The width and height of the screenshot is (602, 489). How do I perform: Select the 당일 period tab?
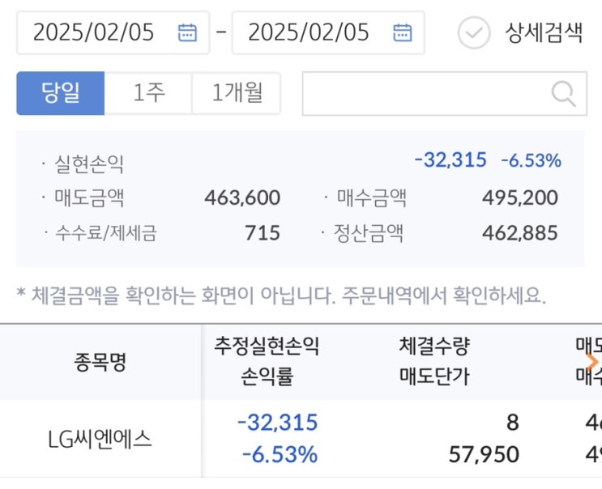click(61, 93)
